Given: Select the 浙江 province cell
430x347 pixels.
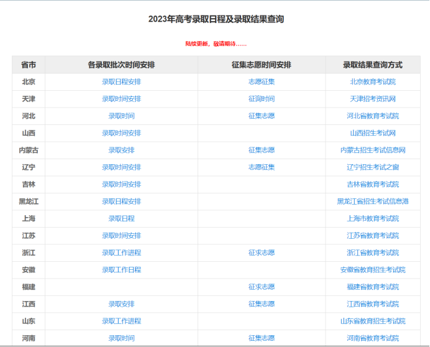Looking at the screenshot, I should tap(29, 252).
